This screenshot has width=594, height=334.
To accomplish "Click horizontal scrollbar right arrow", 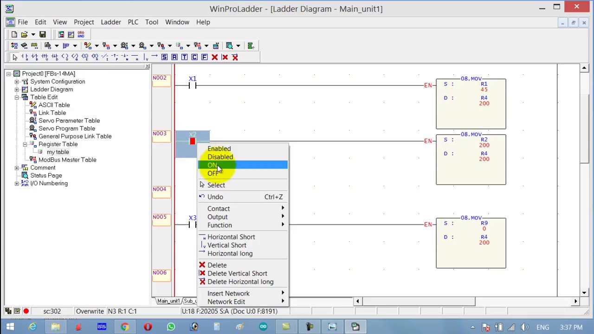I will (x=576, y=302).
